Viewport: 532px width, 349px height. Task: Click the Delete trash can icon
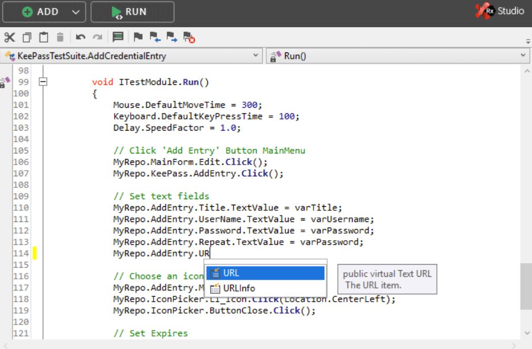pyautogui.click(x=60, y=37)
